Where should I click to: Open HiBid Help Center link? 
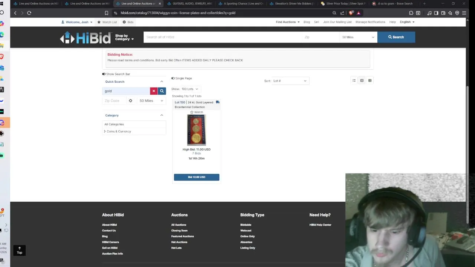[320, 225]
